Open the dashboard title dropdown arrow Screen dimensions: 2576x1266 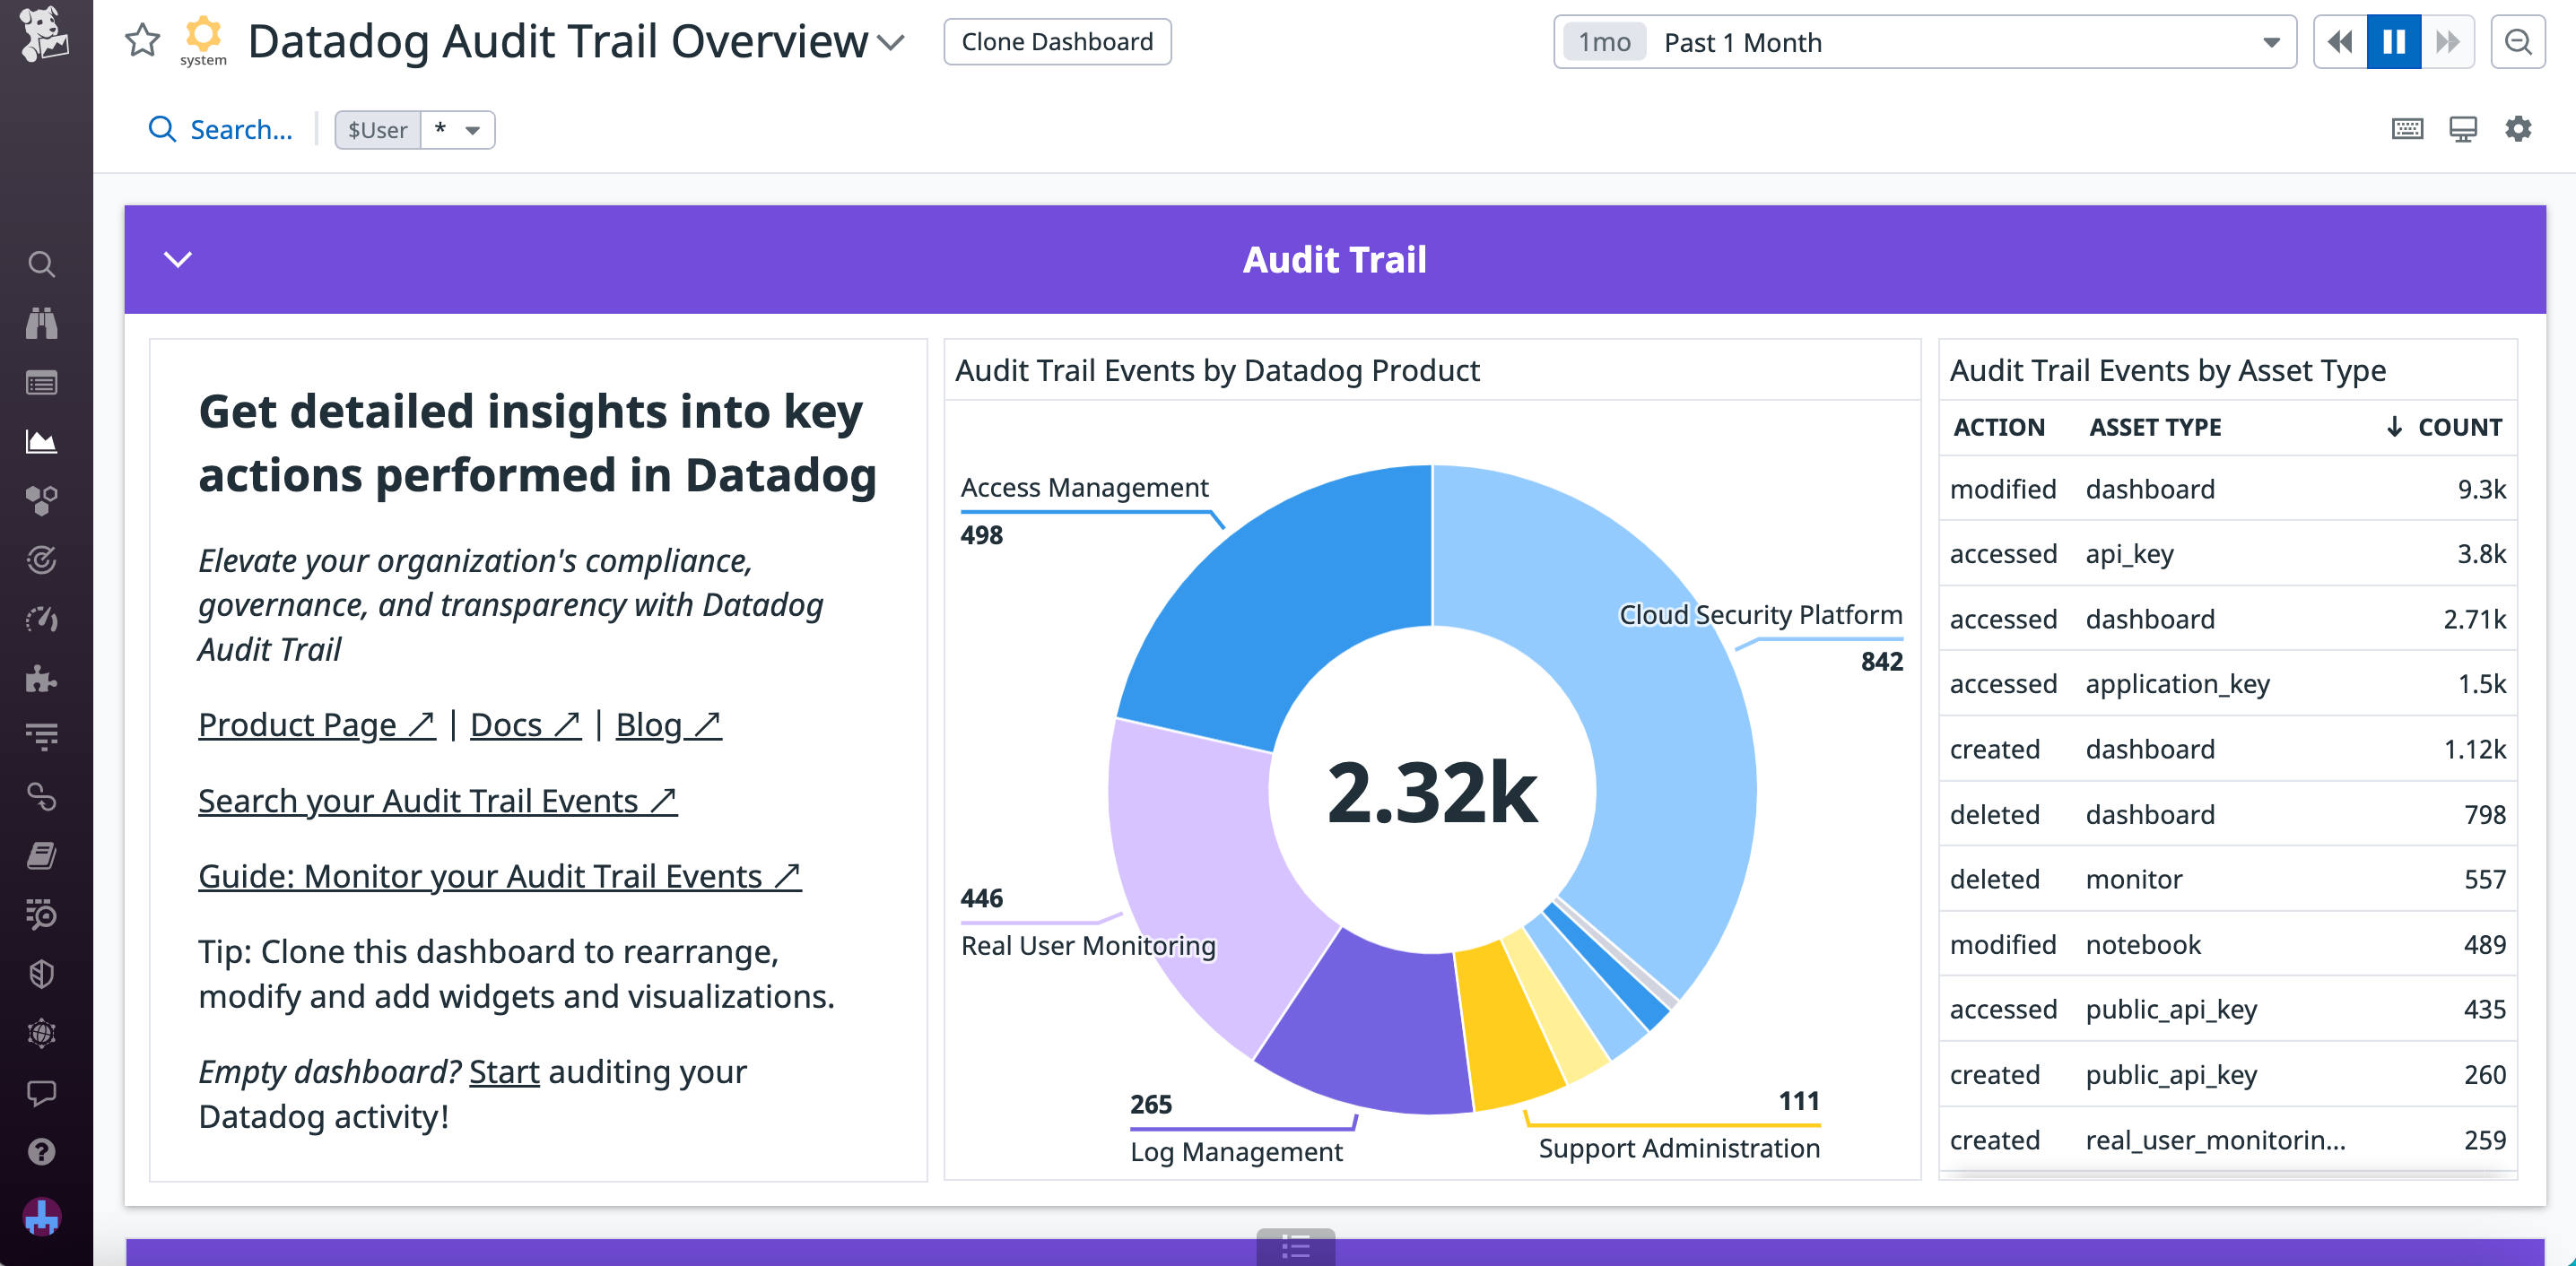click(889, 42)
